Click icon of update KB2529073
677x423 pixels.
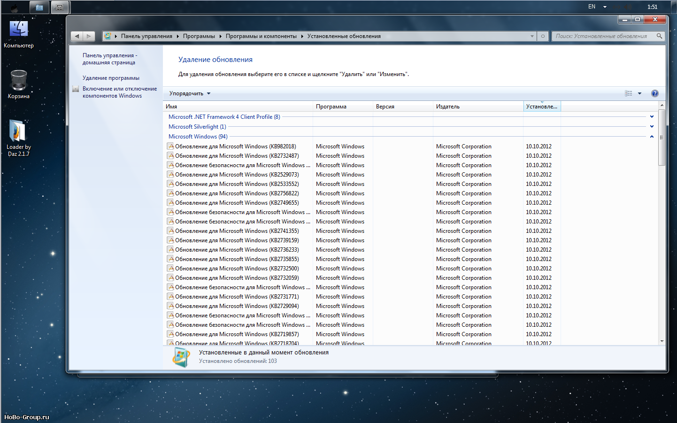coord(170,174)
